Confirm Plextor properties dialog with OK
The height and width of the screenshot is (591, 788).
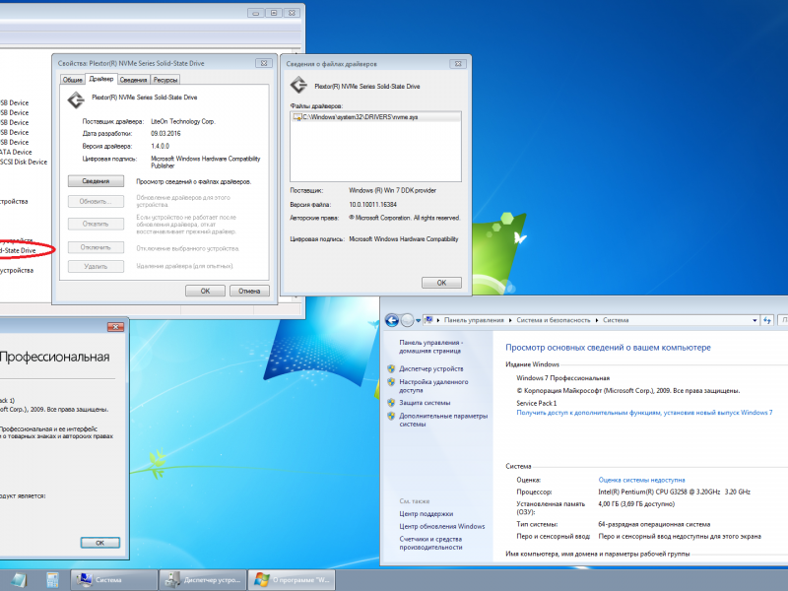(205, 291)
